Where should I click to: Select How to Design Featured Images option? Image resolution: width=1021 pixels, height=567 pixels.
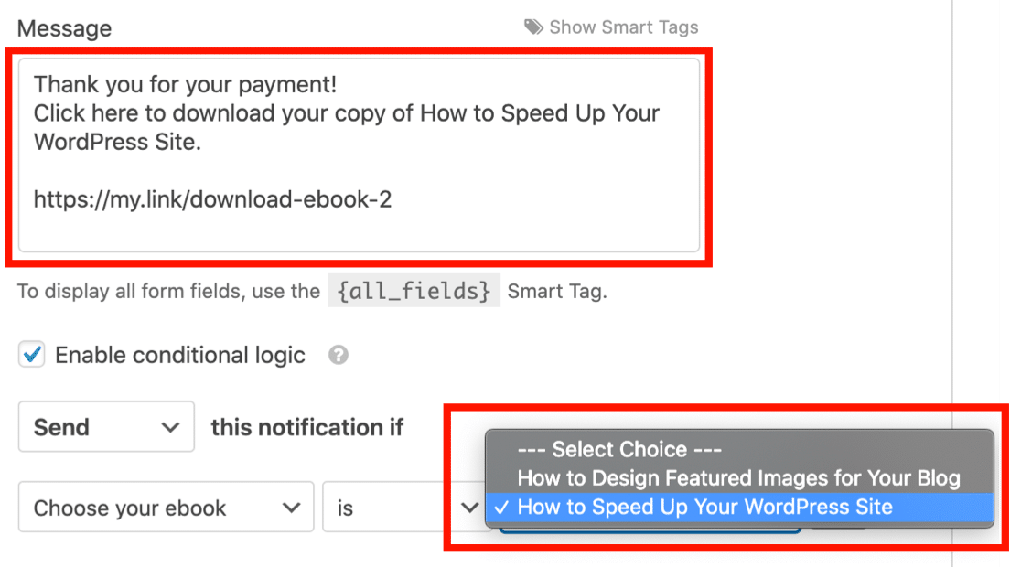pyautogui.click(x=739, y=478)
